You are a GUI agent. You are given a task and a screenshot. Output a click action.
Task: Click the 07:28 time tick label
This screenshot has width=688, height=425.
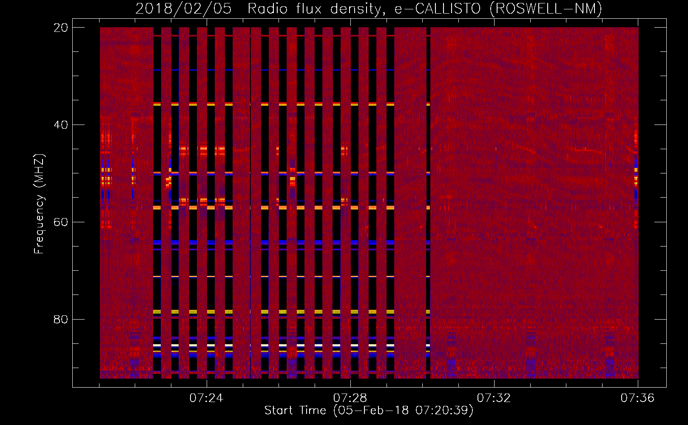350,398
